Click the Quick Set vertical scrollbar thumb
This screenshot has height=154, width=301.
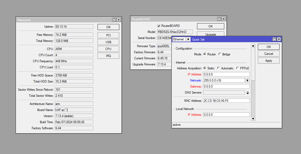click(x=253, y=64)
